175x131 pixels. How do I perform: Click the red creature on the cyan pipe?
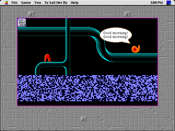coord(48,58)
